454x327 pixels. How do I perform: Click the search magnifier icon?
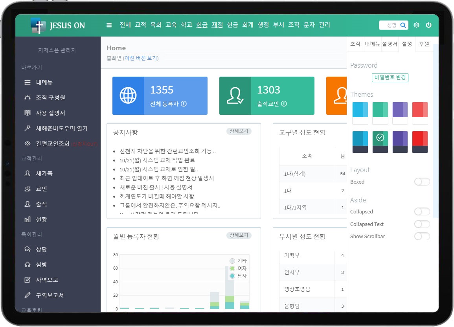403,25
